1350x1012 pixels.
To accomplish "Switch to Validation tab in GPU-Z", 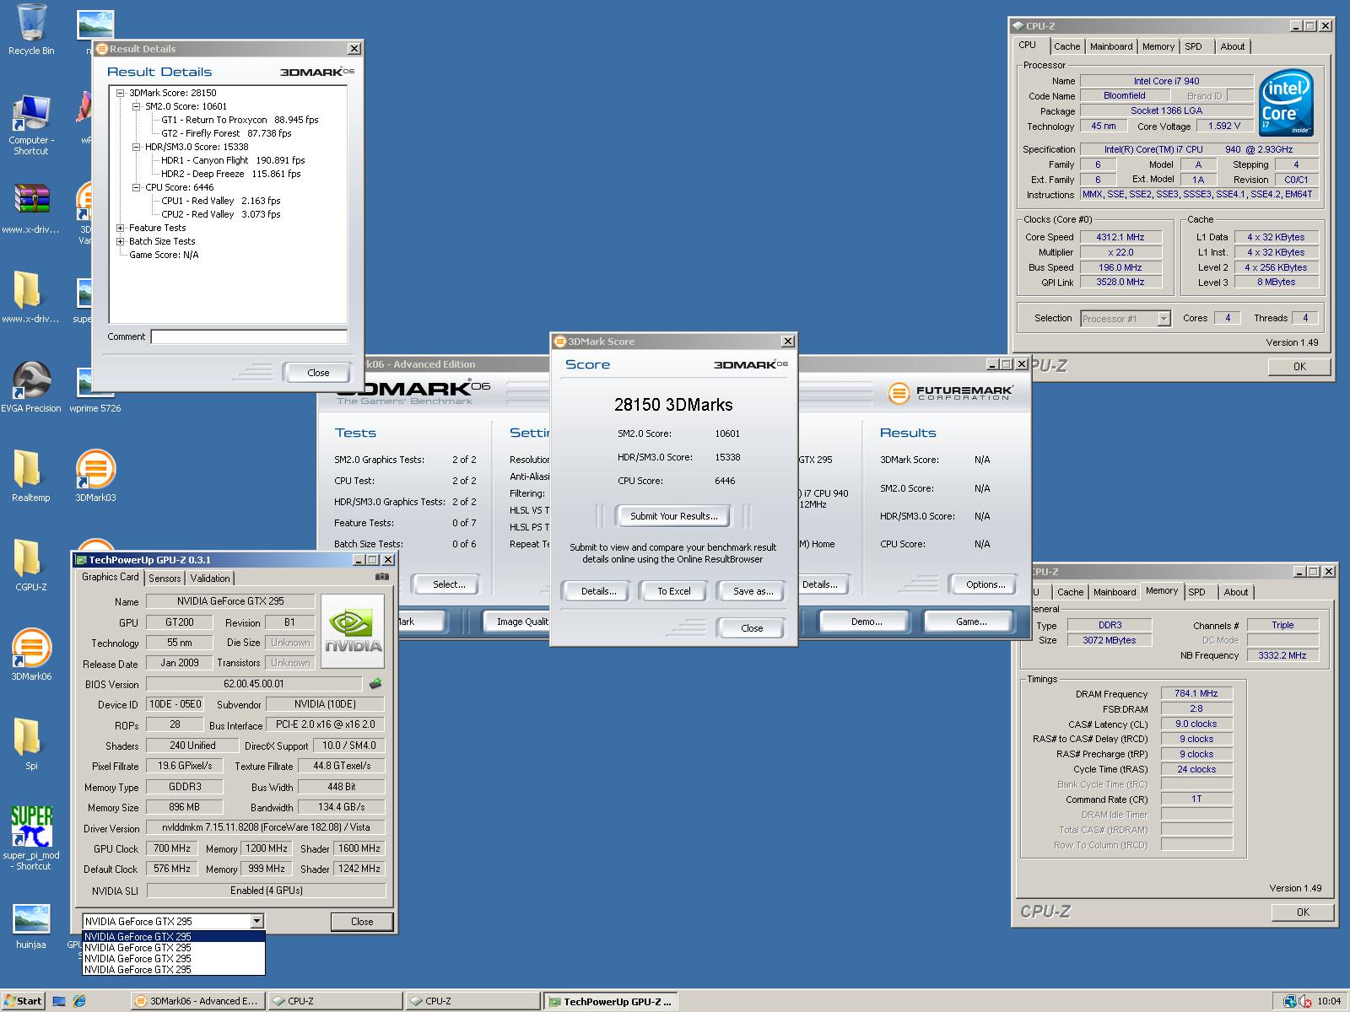I will pyautogui.click(x=210, y=579).
